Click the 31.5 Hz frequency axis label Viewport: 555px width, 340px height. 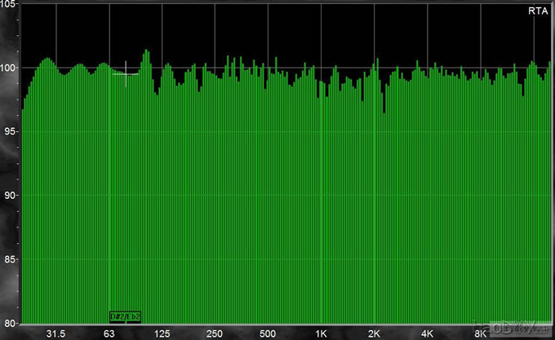click(55, 333)
